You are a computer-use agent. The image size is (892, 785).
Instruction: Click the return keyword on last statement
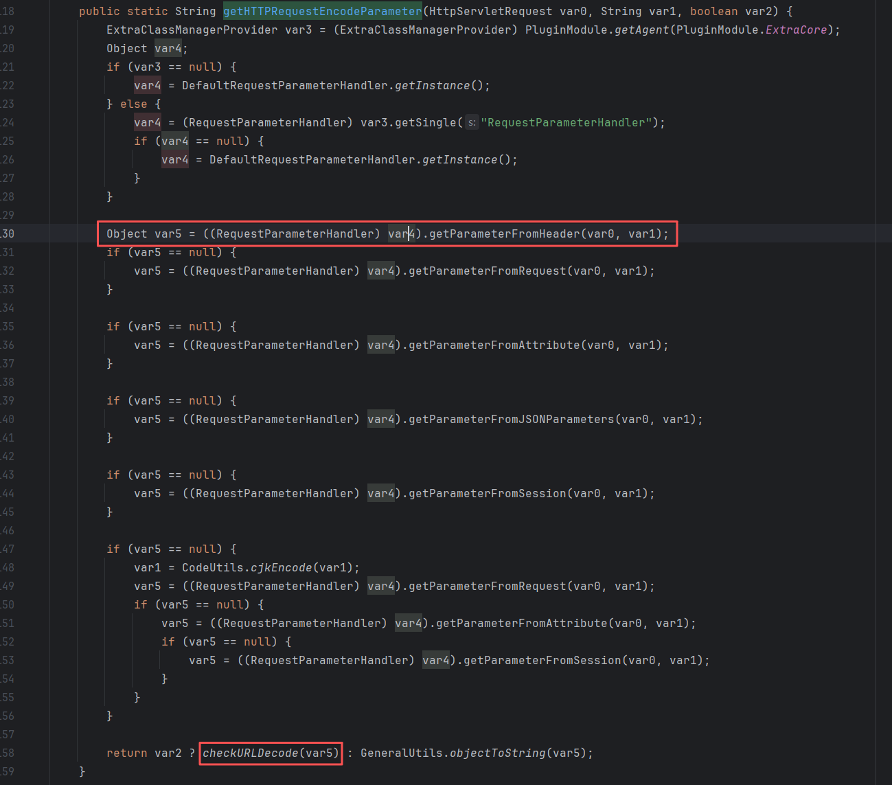[126, 753]
